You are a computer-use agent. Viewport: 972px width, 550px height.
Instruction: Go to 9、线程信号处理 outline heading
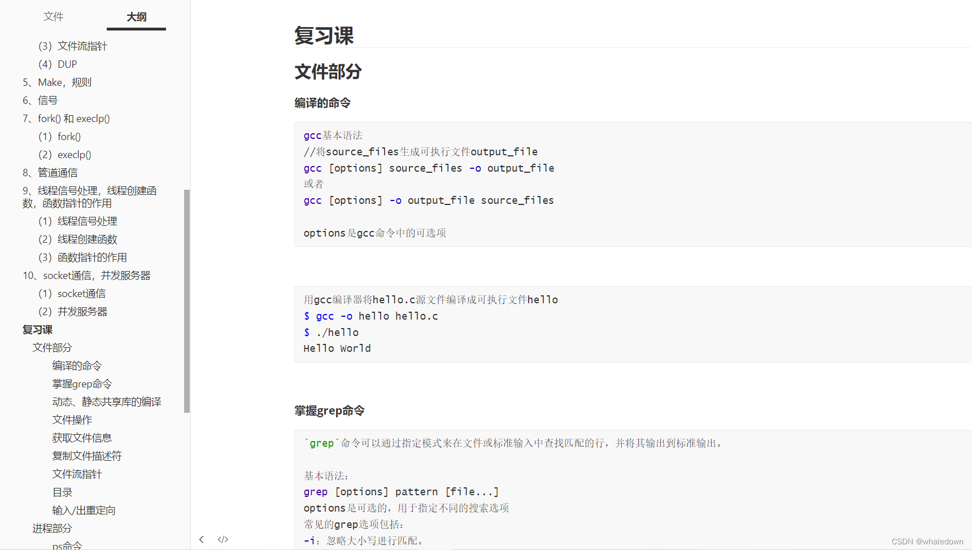[x=89, y=197]
